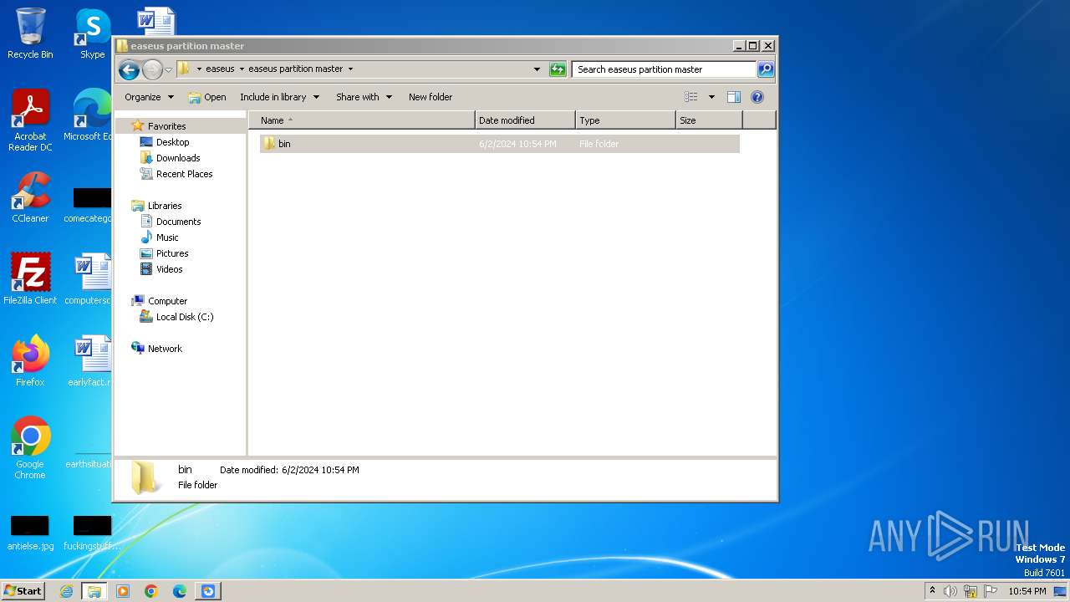Click easeus in the address breadcrumb
Viewport: 1070px width, 602px height.
(220, 69)
